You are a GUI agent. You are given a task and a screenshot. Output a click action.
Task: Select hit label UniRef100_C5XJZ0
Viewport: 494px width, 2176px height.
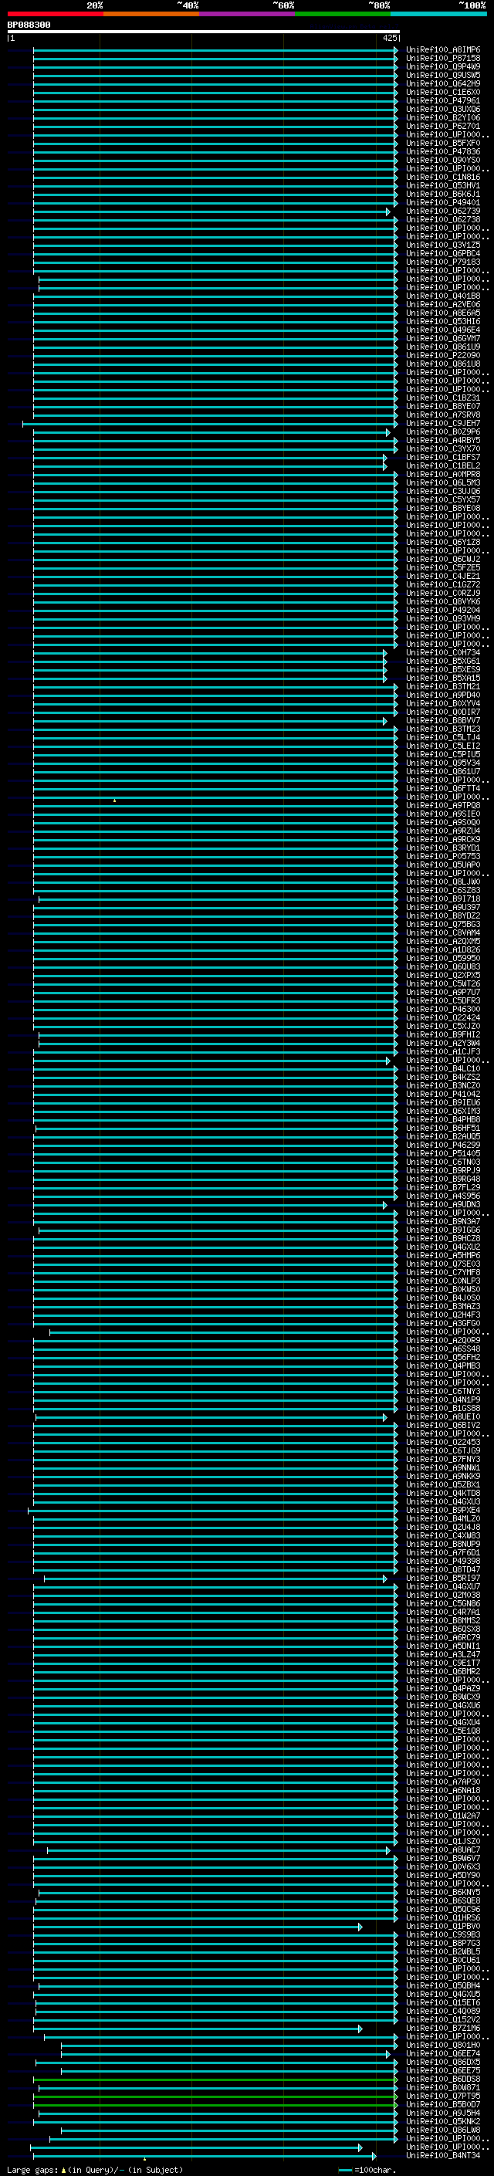[442, 1027]
